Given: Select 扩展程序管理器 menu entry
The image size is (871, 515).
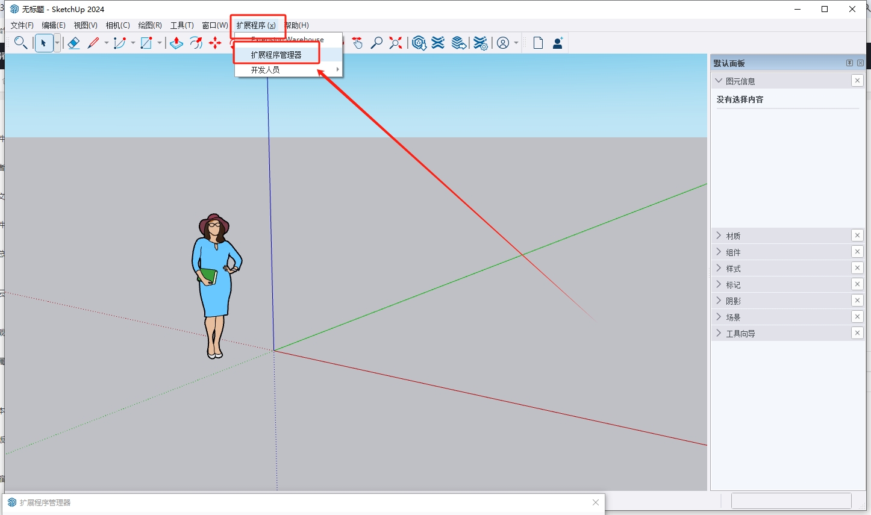Looking at the screenshot, I should point(276,53).
